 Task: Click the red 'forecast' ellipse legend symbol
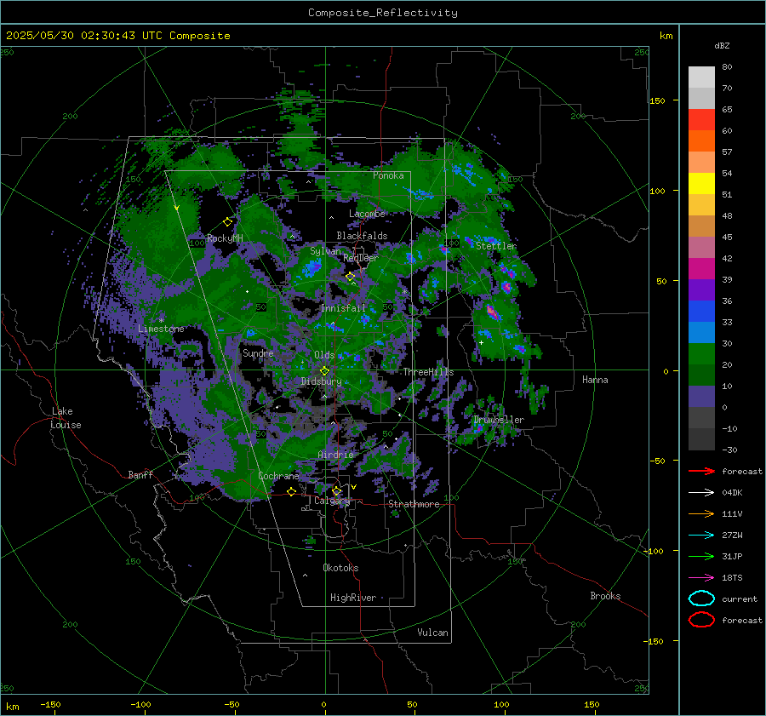click(x=701, y=620)
